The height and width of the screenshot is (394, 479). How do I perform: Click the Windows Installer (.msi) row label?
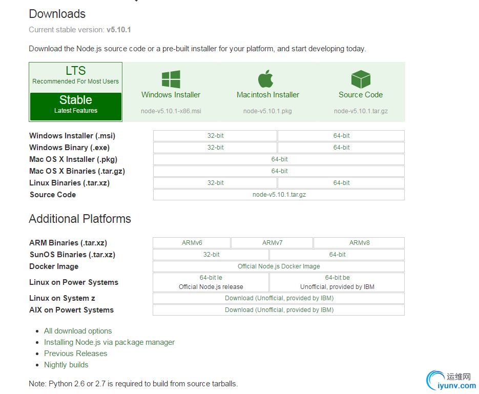click(x=72, y=136)
